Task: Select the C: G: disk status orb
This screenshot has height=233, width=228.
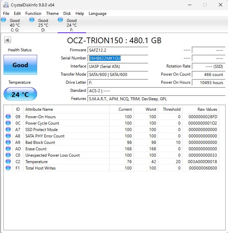Action: [4, 20]
